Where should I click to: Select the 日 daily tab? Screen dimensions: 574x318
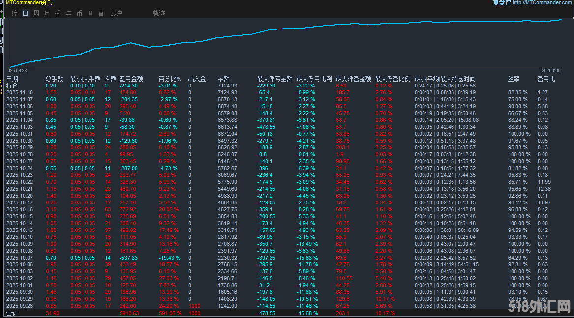click(x=26, y=13)
